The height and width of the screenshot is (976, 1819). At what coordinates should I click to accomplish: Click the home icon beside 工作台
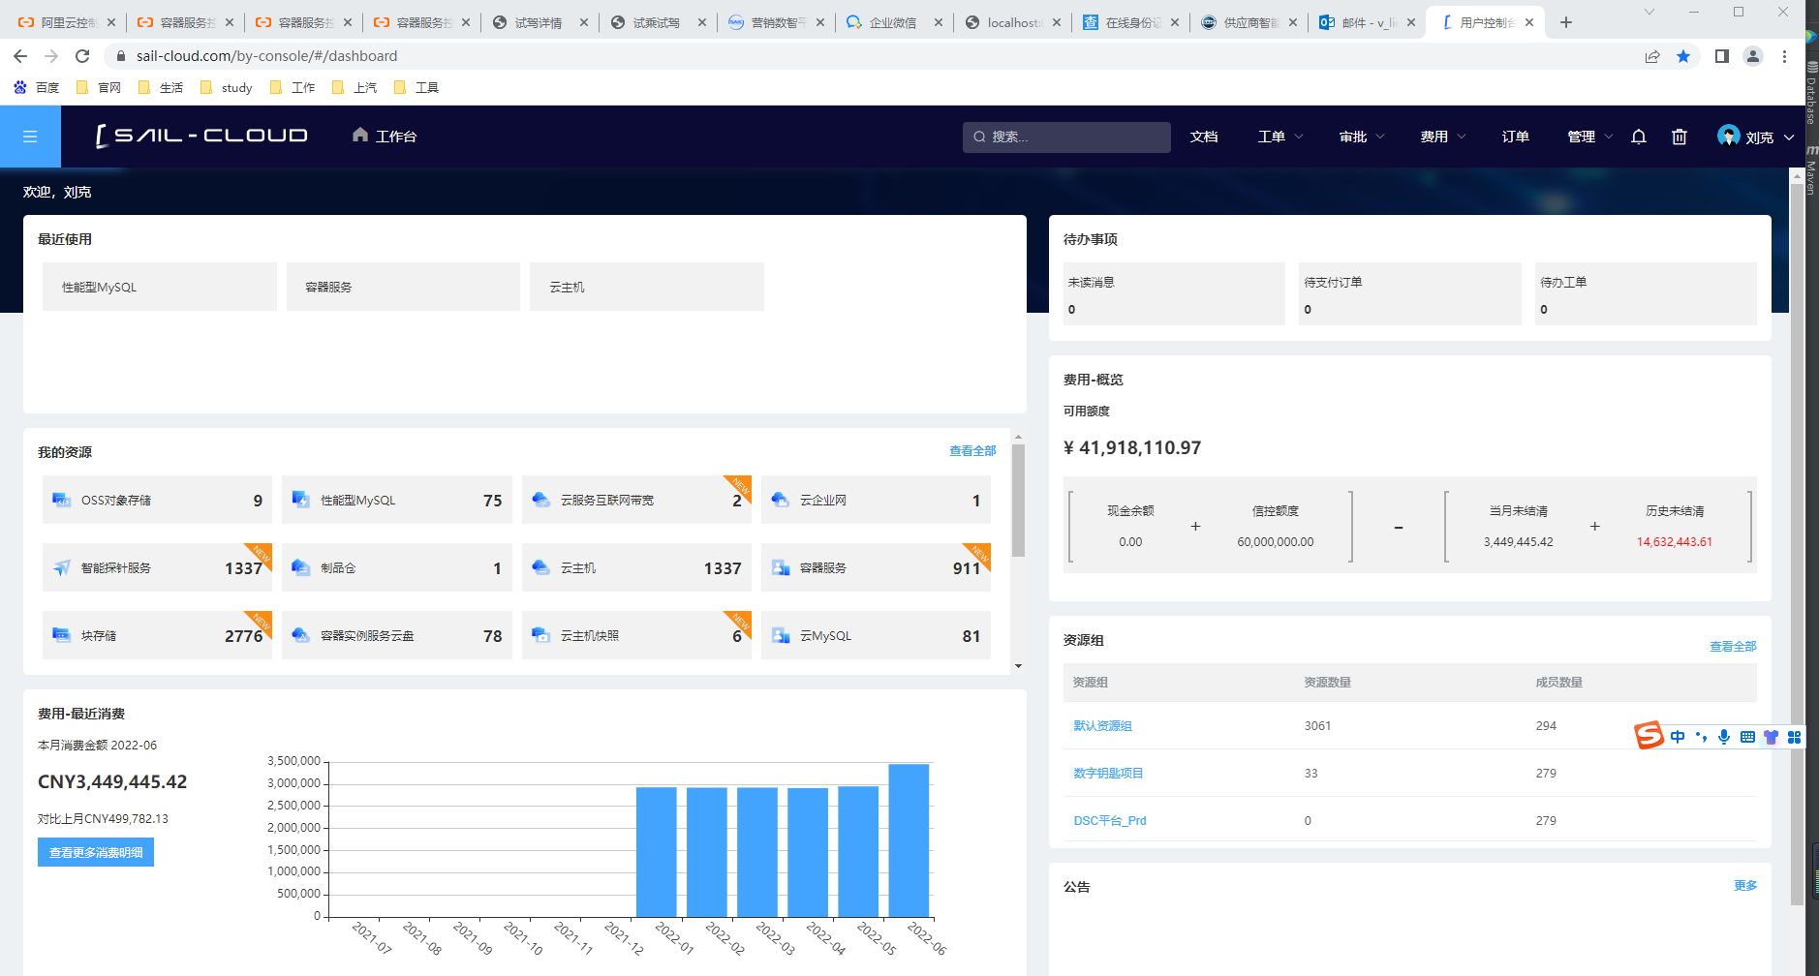360,135
